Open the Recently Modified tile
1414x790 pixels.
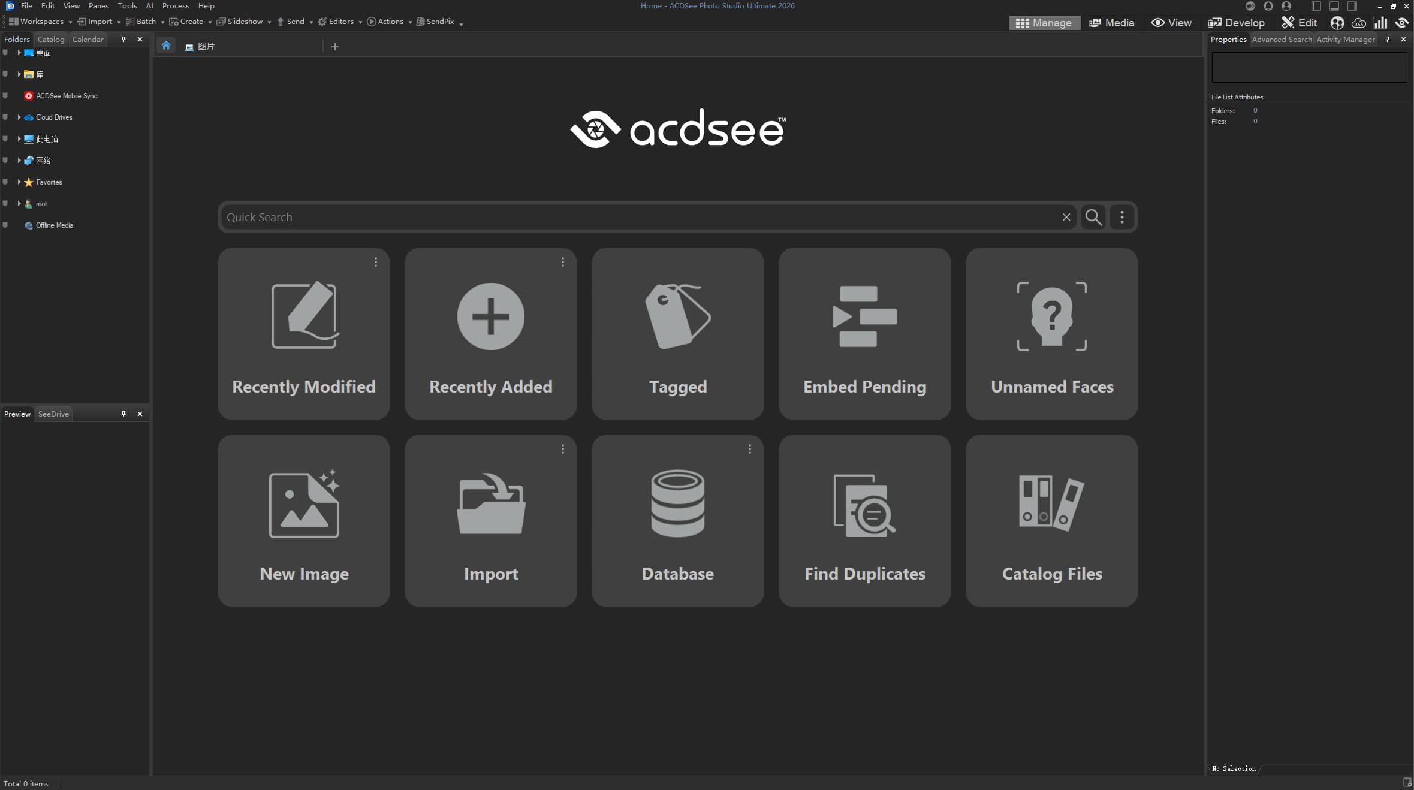[304, 334]
